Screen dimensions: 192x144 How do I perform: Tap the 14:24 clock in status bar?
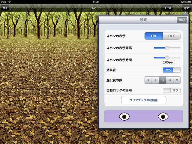click(x=96, y=2)
